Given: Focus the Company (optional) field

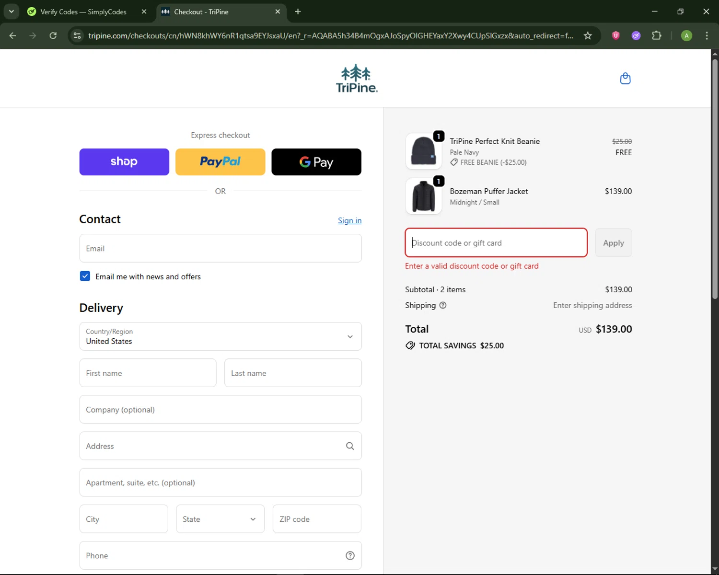Looking at the screenshot, I should [x=220, y=410].
